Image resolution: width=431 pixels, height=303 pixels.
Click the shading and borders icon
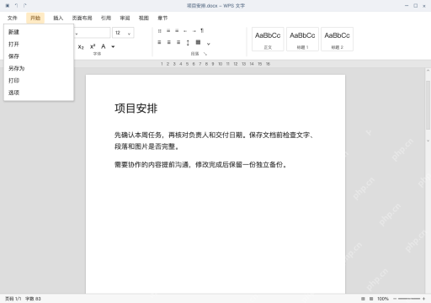click(x=198, y=42)
